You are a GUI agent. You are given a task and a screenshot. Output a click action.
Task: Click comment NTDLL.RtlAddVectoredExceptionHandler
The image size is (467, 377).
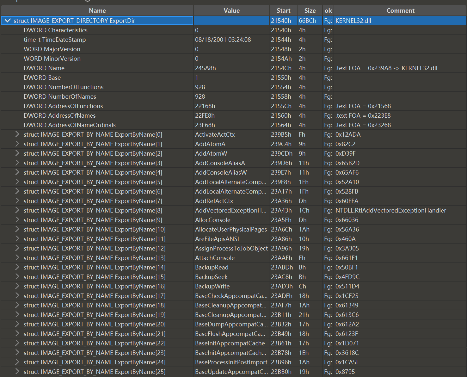click(x=391, y=210)
